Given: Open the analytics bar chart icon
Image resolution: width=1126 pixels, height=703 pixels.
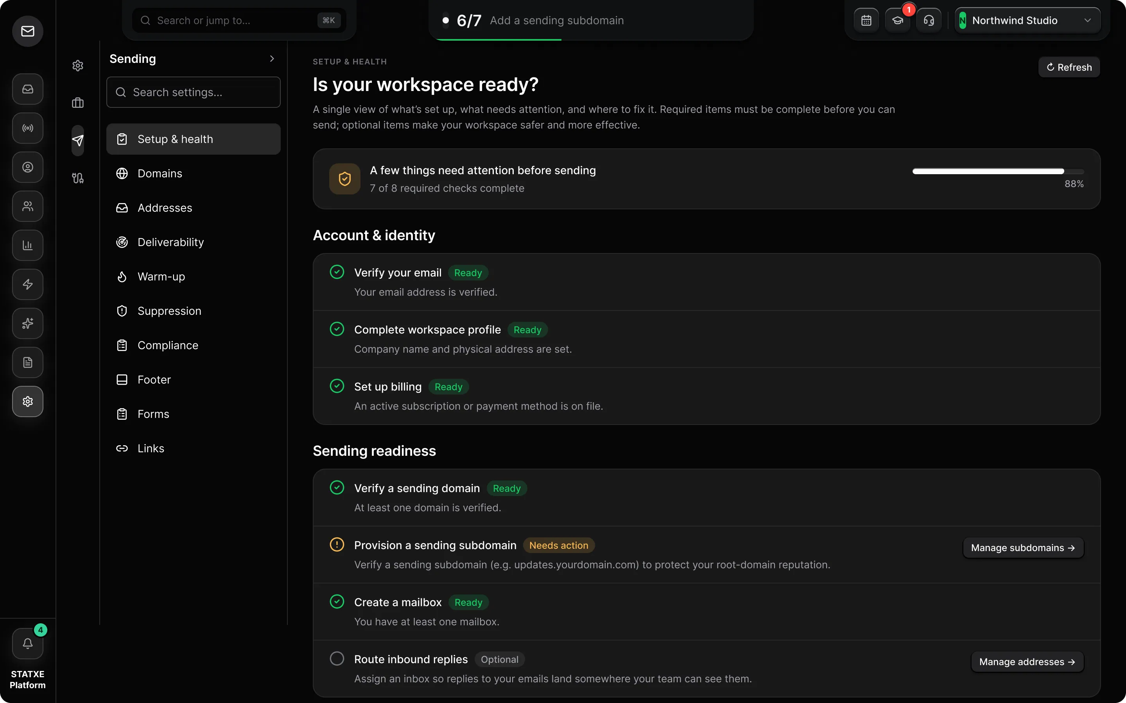Looking at the screenshot, I should [27, 245].
